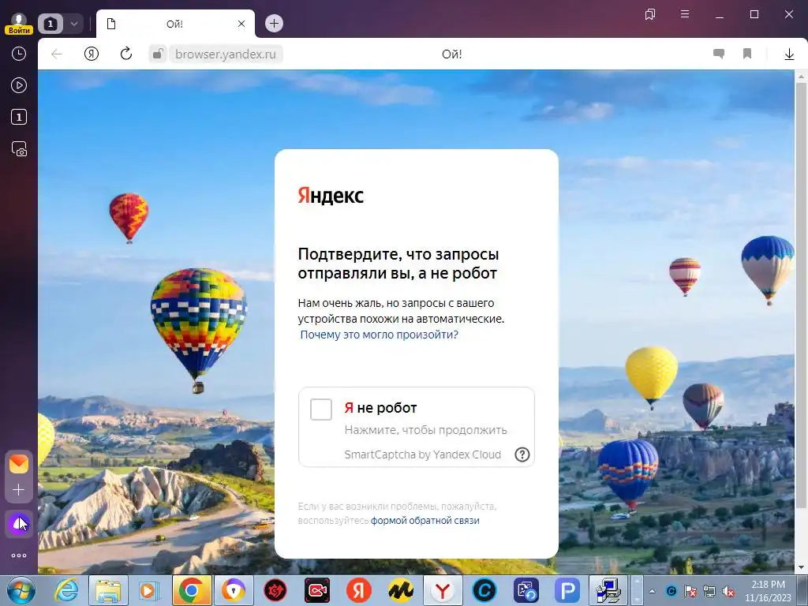This screenshot has height=606, width=808.
Task: Open sidebar more options dots
Action: coord(19,555)
